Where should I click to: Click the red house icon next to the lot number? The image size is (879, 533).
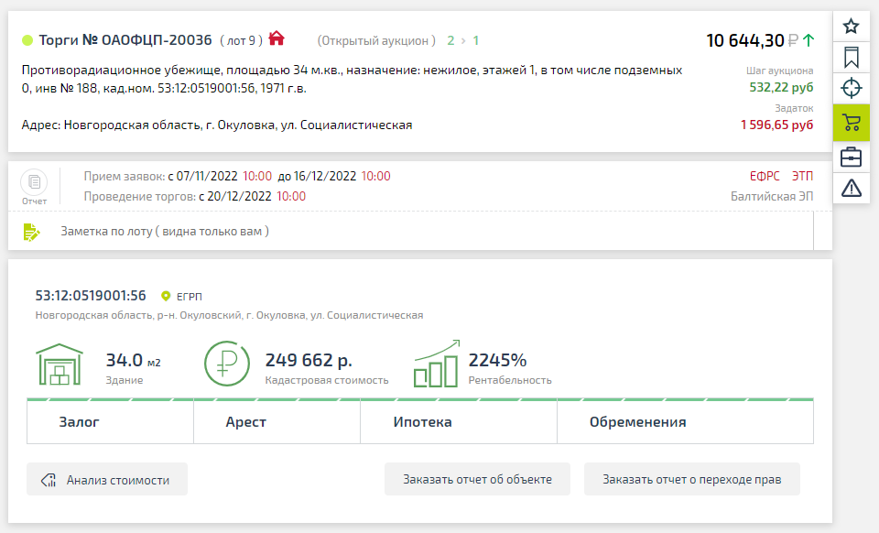tap(277, 37)
